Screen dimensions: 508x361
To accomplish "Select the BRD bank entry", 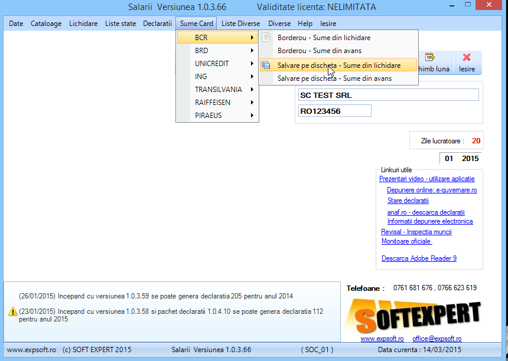I will point(217,51).
